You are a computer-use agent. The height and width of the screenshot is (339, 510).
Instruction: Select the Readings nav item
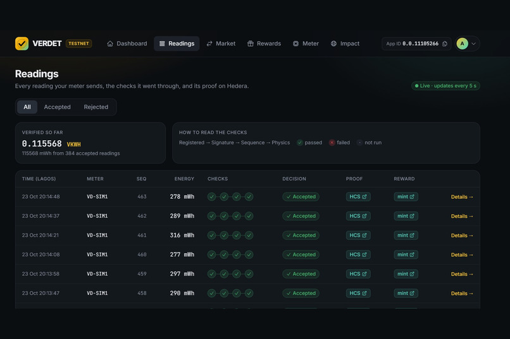pyautogui.click(x=177, y=44)
